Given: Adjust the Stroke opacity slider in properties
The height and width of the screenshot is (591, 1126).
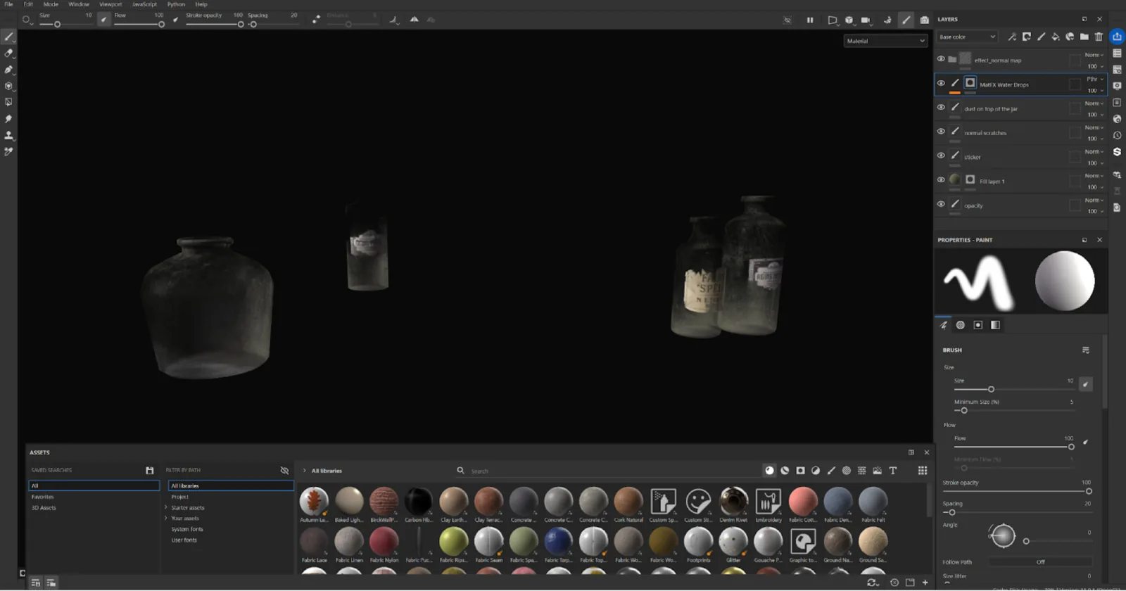Looking at the screenshot, I should point(1017,491).
